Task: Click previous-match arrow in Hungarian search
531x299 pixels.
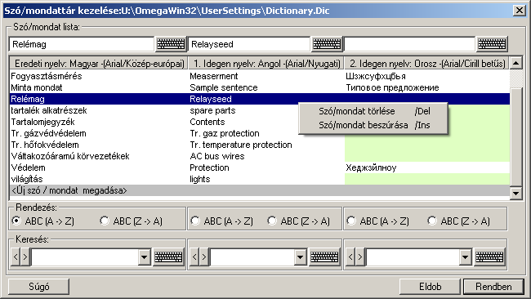Action: tap(16, 257)
